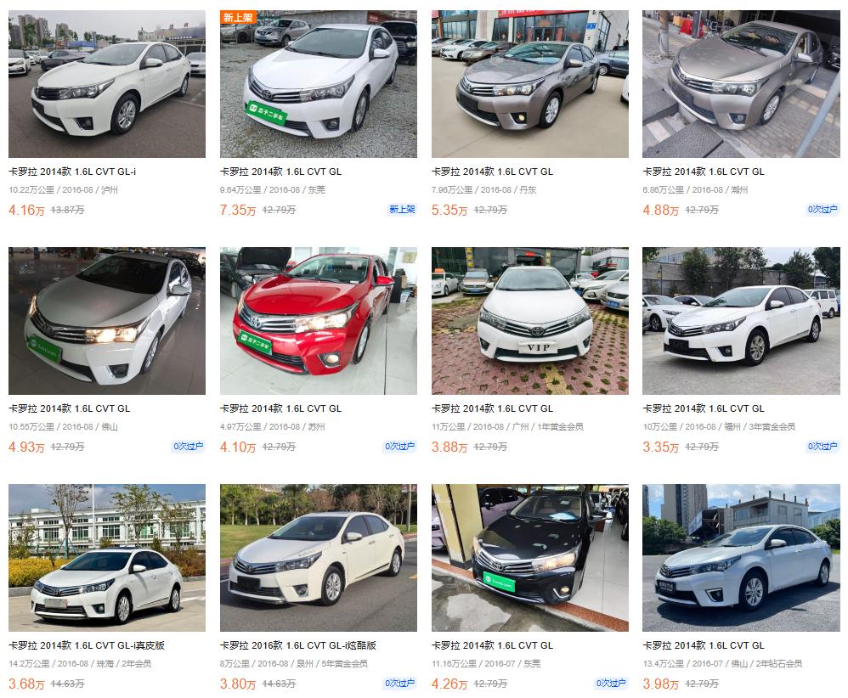
Task: Click the 5.35万 price of 丹东 listing
Action: click(449, 210)
